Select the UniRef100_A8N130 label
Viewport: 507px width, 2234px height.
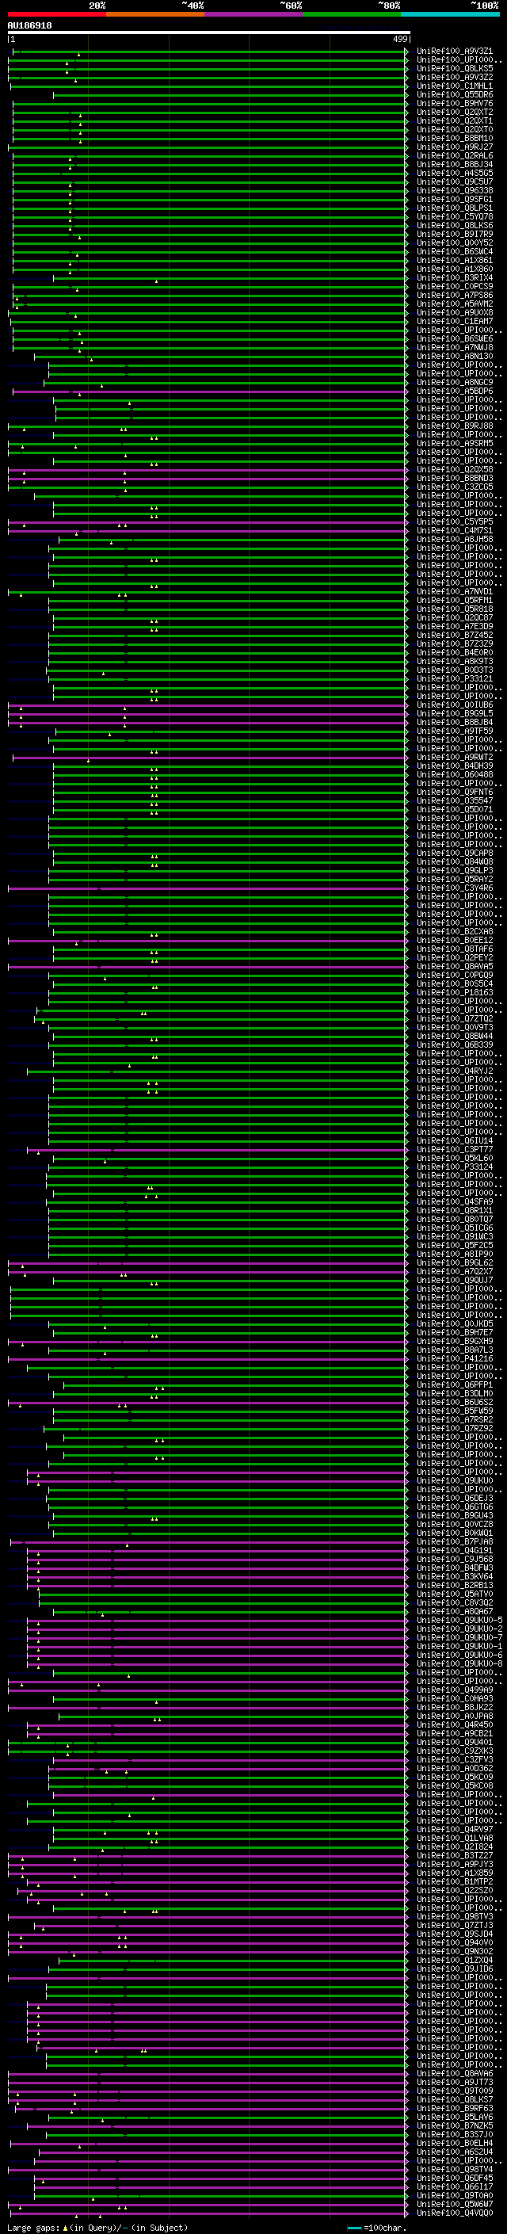click(x=455, y=357)
